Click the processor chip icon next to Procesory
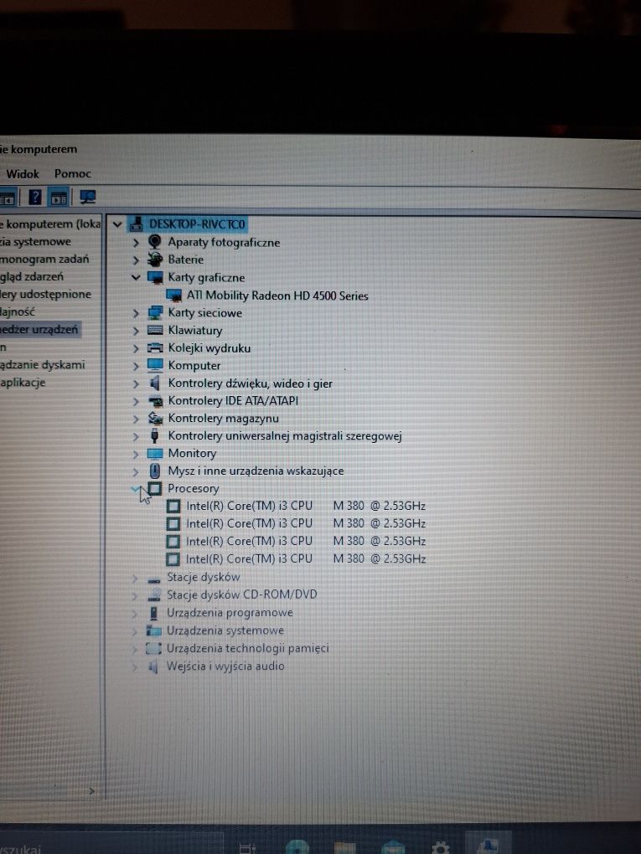This screenshot has height=854, width=641. point(155,489)
